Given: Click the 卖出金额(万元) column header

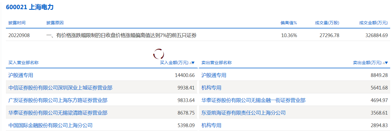Looking at the screenshot, I should click(x=367, y=63).
